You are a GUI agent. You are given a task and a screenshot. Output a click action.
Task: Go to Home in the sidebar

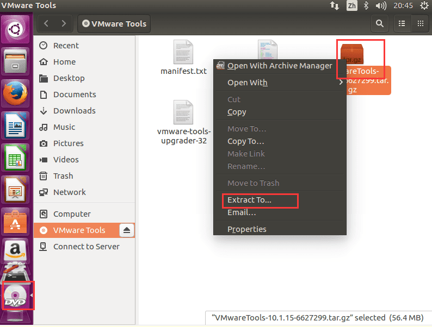84,62
